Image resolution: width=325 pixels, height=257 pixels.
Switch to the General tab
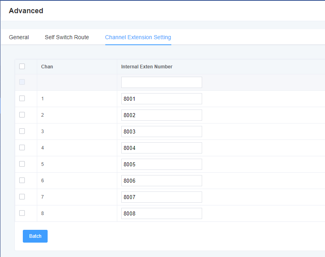(x=19, y=37)
